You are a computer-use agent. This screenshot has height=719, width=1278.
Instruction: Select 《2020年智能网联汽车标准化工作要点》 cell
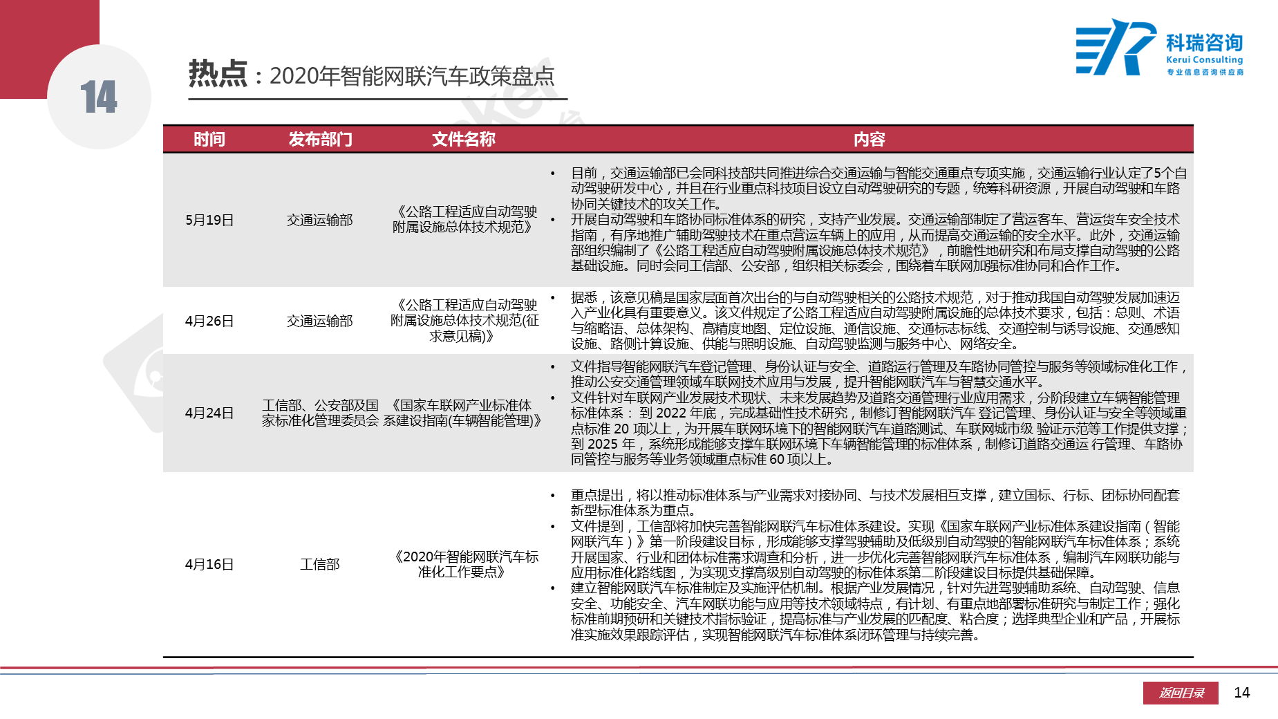pos(463,564)
